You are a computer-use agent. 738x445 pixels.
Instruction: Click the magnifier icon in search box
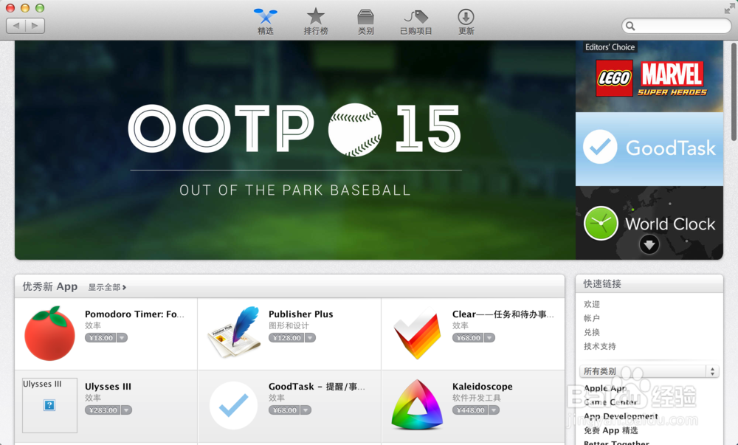pos(631,26)
